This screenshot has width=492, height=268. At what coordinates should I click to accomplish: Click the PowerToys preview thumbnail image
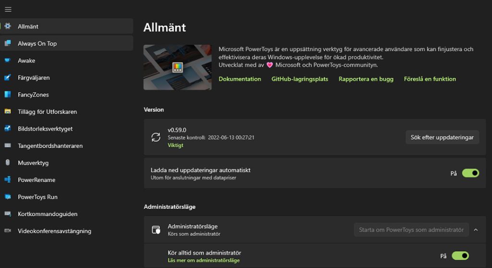click(x=177, y=67)
